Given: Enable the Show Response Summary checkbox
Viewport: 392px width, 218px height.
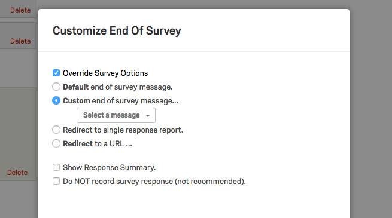Looking at the screenshot, I should click(56, 167).
